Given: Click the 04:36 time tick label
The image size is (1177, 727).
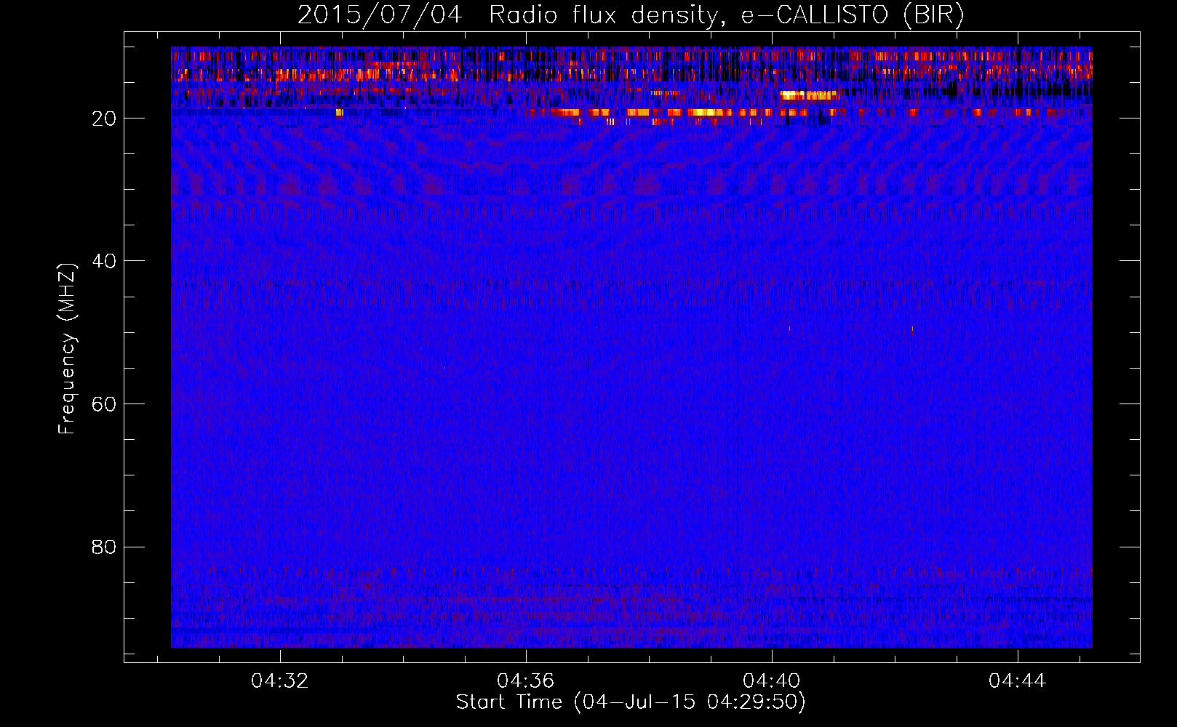Looking at the screenshot, I should point(526,680).
